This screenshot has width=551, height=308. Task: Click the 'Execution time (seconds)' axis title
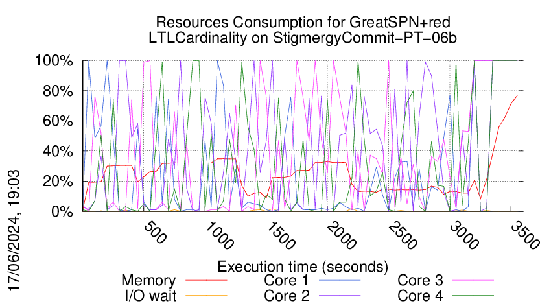(303, 267)
